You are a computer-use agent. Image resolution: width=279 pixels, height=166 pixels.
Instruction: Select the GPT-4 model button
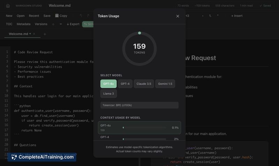(x=125, y=84)
